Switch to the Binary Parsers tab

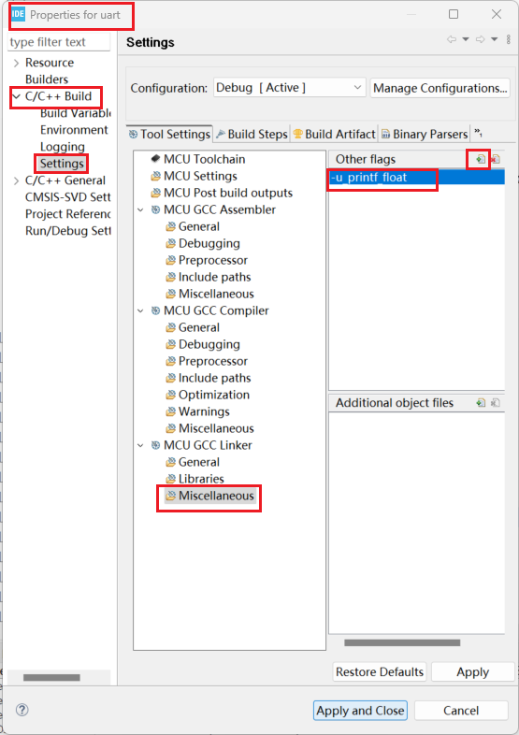pos(425,134)
